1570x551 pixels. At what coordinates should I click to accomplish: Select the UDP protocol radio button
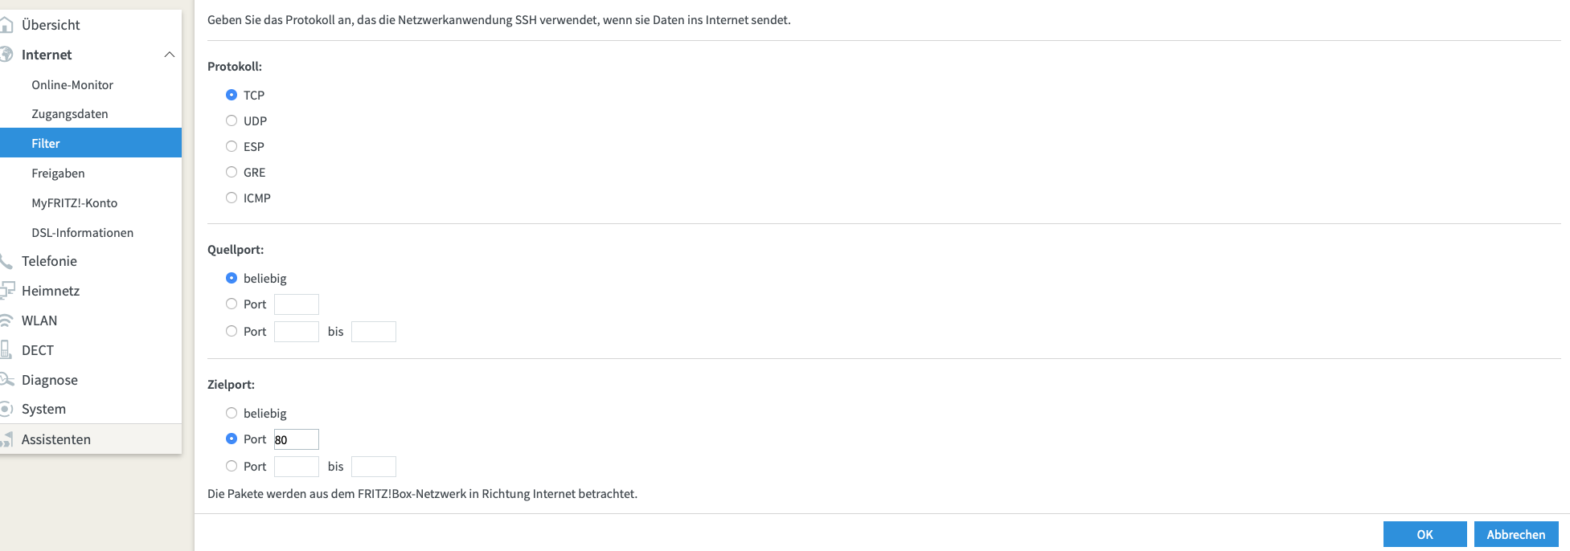[x=232, y=120]
